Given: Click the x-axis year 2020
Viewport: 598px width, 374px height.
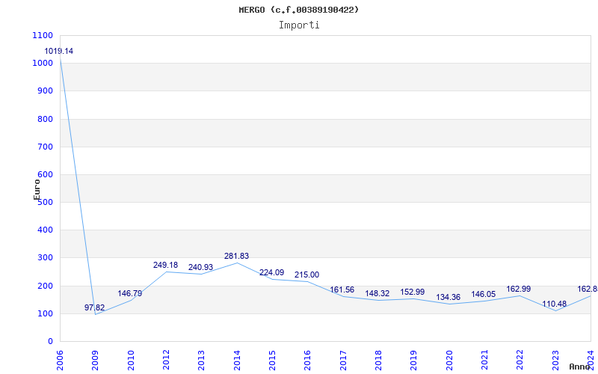Looking at the screenshot, I should (449, 361).
